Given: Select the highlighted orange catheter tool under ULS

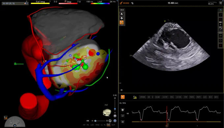Looking at the screenshot, I should point(122,22).
